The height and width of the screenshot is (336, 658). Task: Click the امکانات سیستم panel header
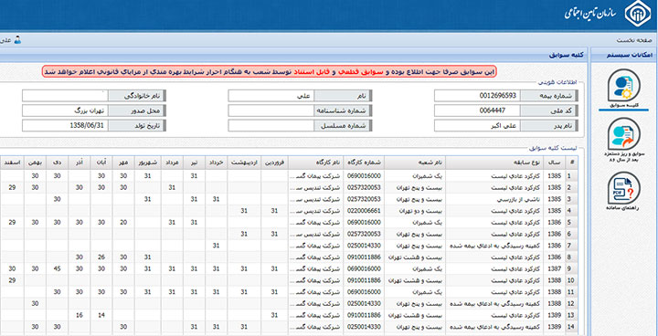pyautogui.click(x=624, y=55)
